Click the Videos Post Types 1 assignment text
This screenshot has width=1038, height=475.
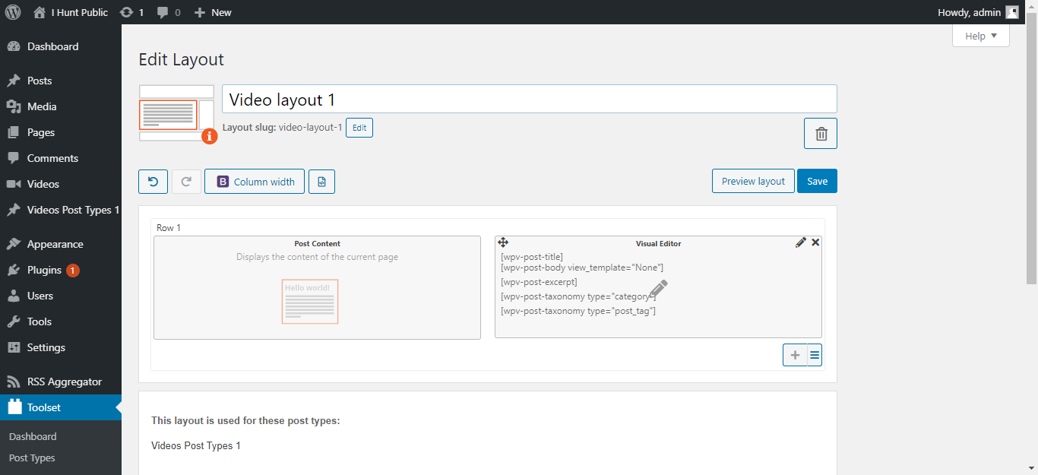[x=196, y=445]
